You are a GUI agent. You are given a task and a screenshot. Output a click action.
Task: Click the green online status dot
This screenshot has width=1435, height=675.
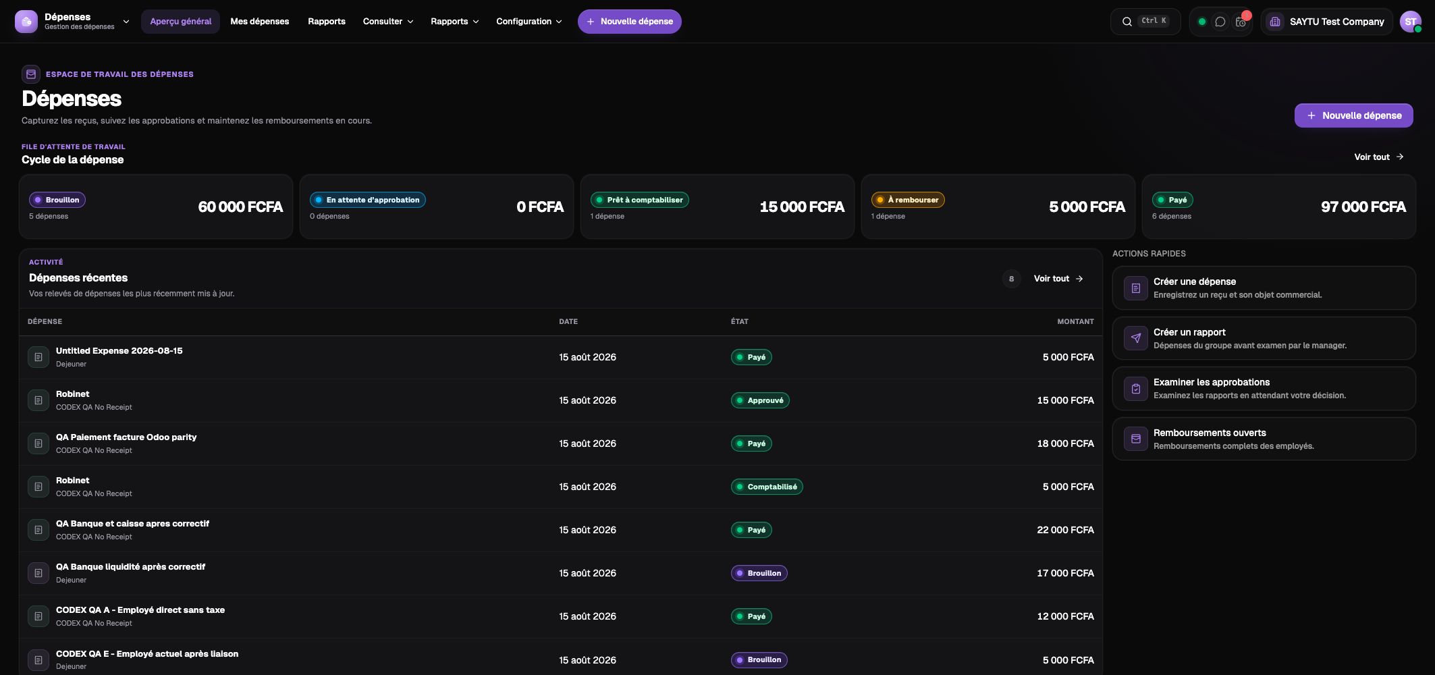(x=1201, y=22)
